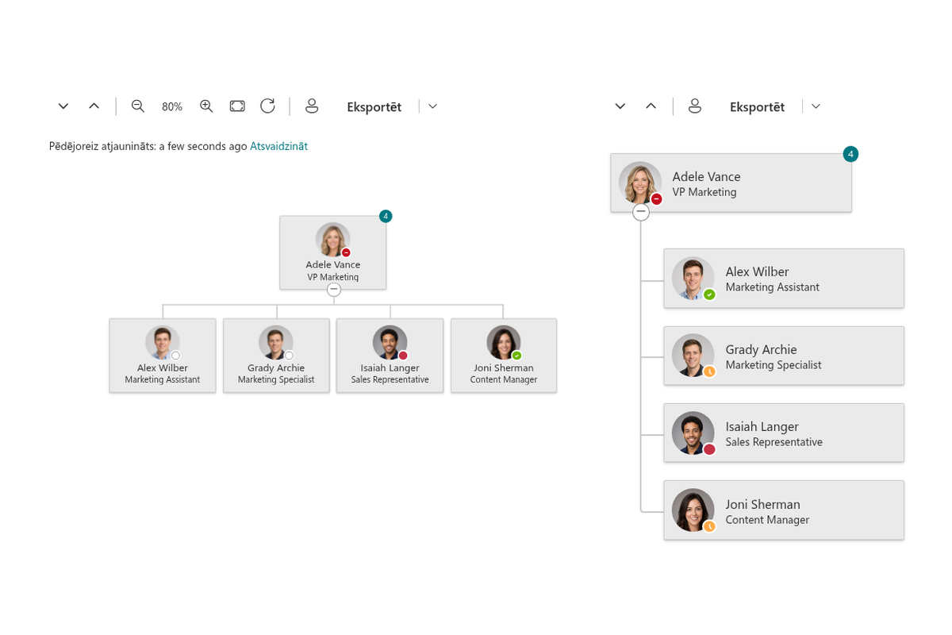Click Alex Wilber photo in vertical chart

click(693, 279)
